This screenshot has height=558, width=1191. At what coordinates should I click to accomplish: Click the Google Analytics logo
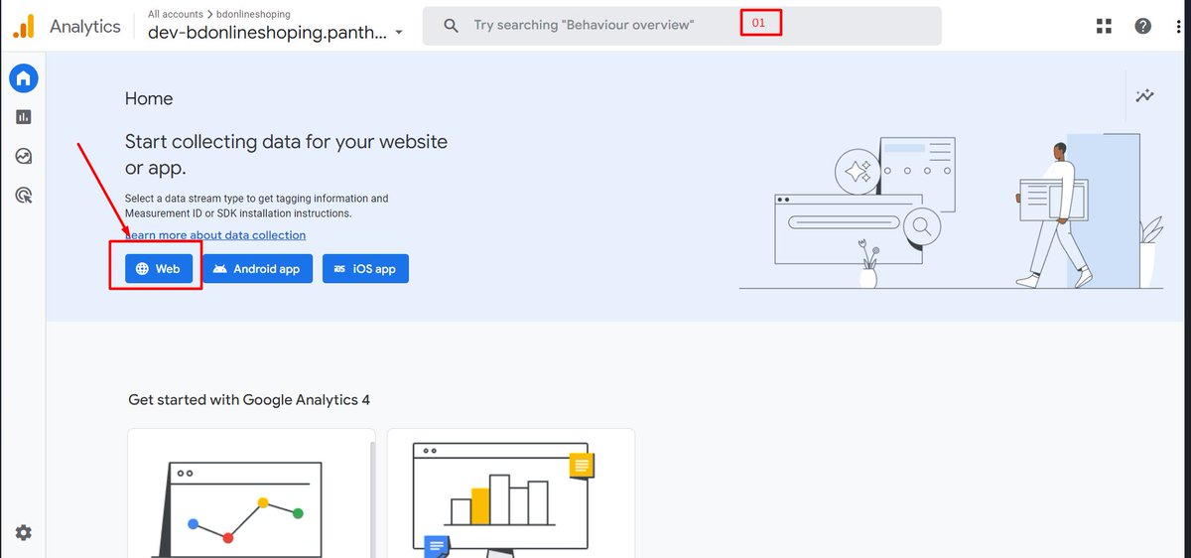point(24,27)
